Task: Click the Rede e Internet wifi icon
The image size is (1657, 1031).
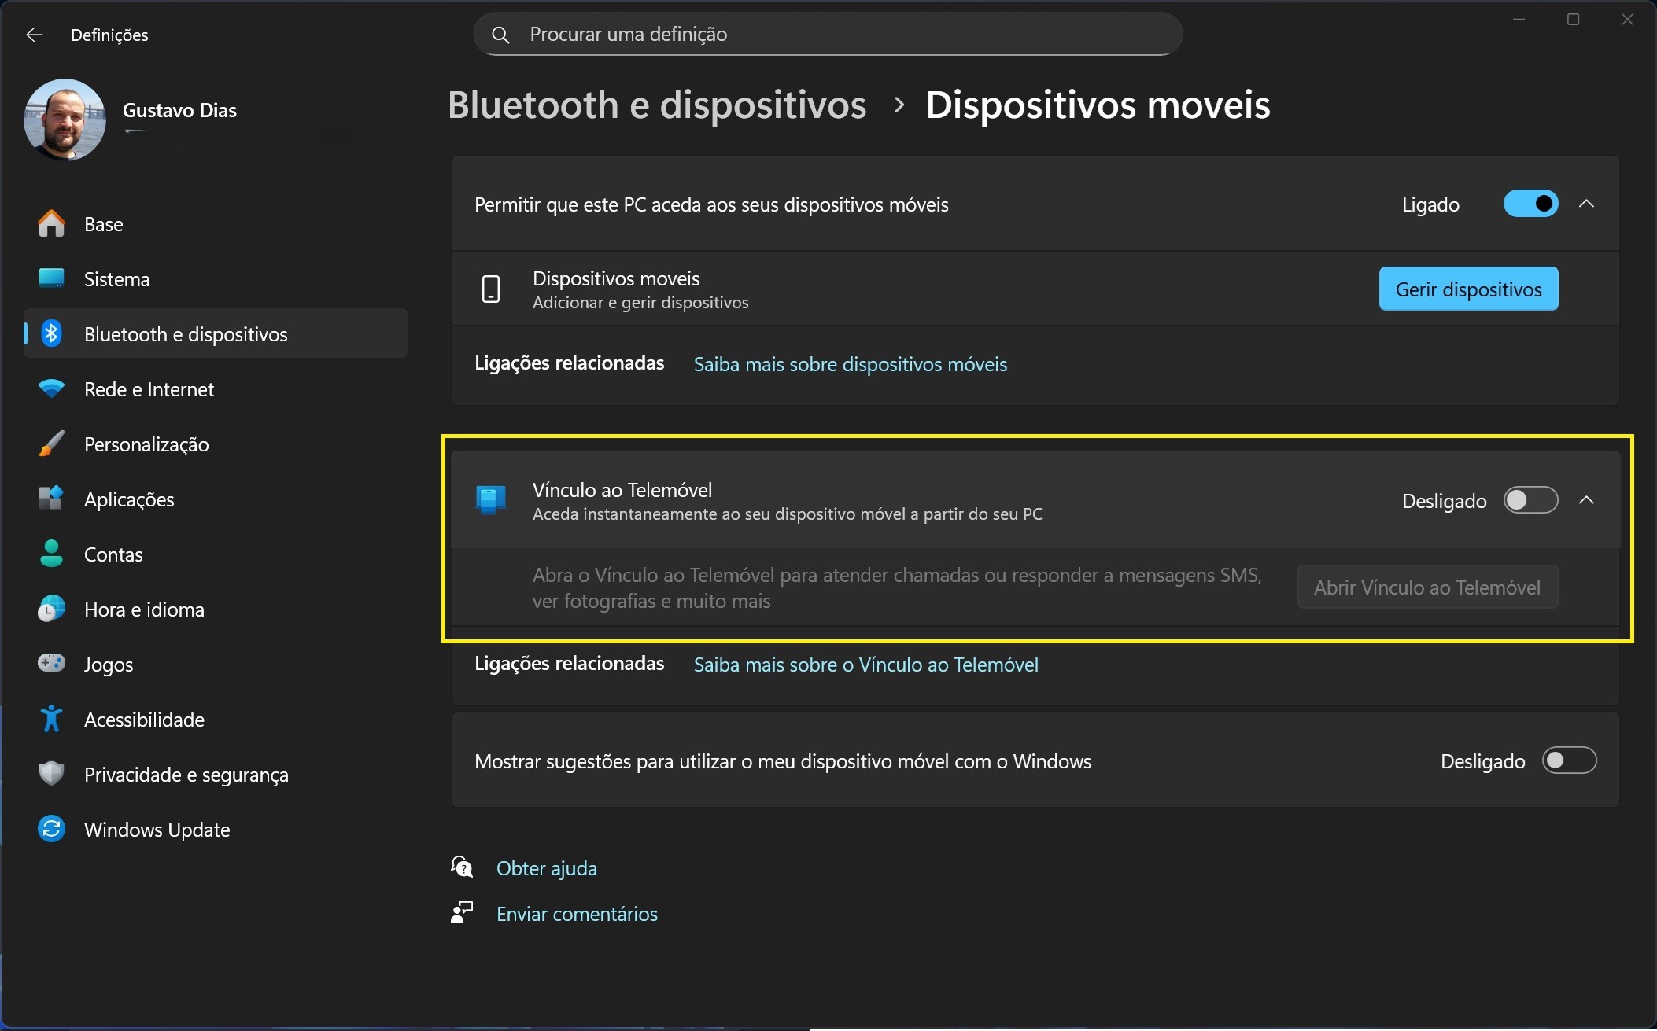Action: 51,388
